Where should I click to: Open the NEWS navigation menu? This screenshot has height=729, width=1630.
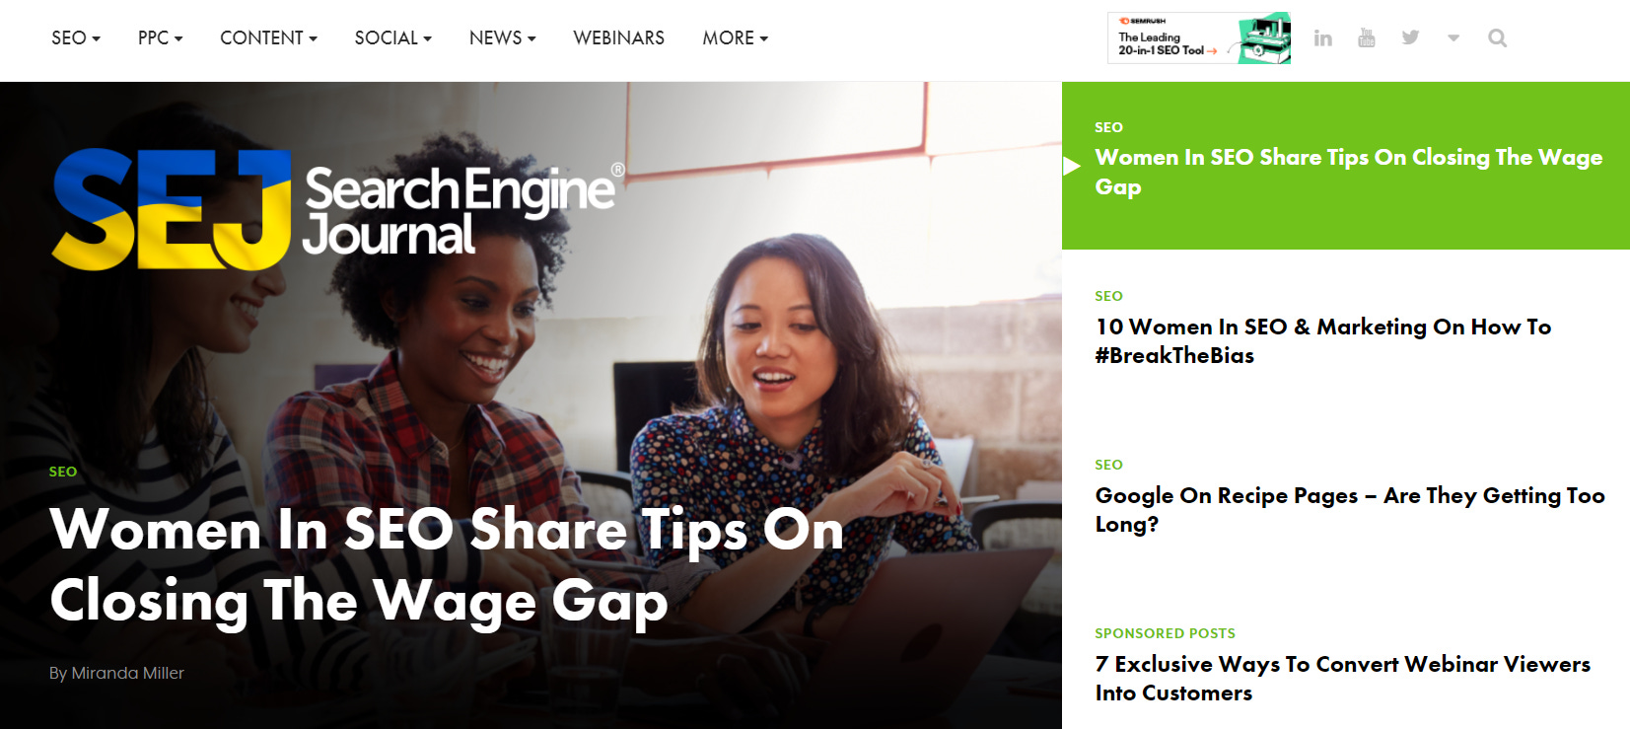pos(502,38)
